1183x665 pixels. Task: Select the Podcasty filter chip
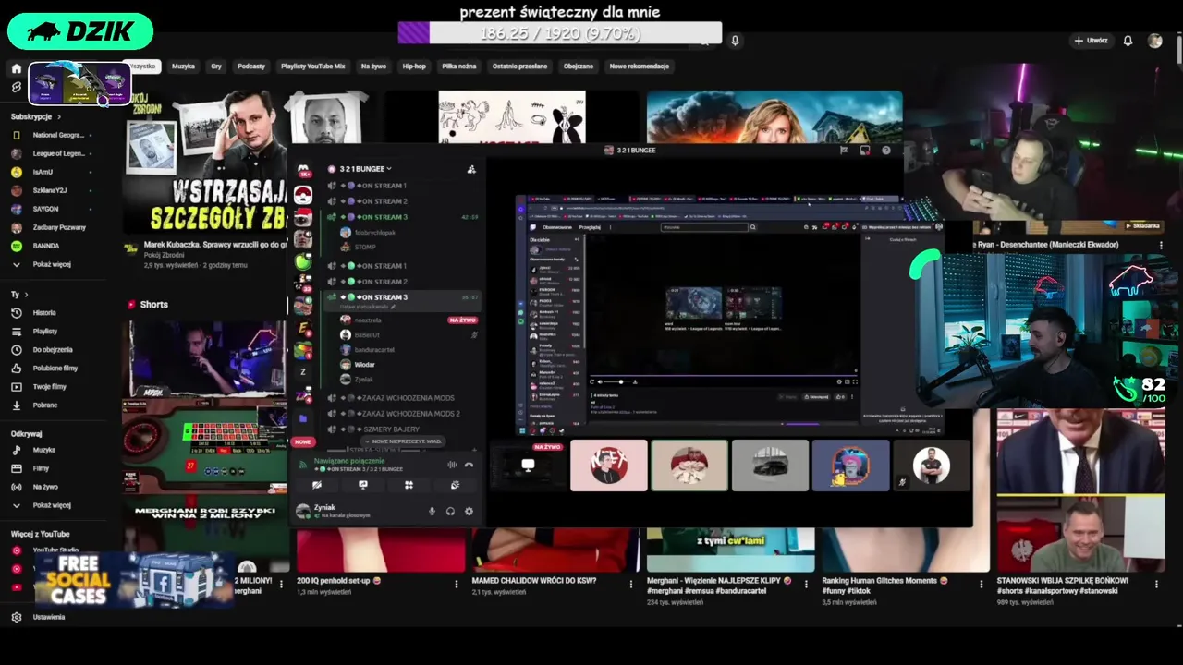[251, 66]
